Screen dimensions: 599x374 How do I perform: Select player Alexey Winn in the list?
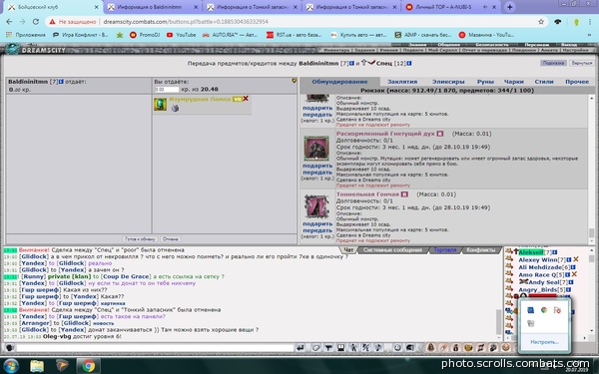(538, 260)
